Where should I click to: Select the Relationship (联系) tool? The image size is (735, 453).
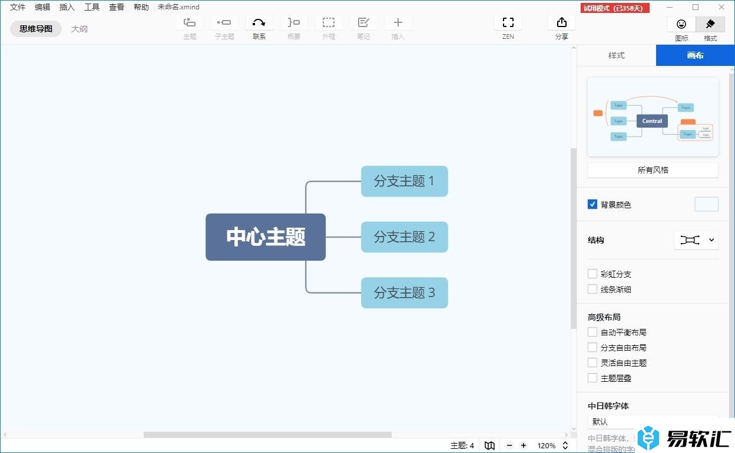(259, 23)
